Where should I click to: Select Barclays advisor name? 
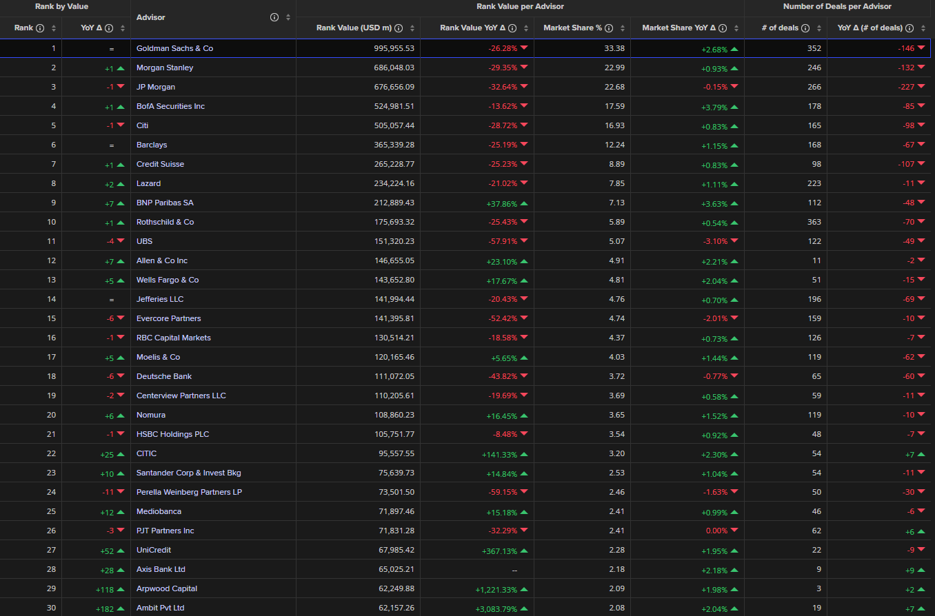pos(152,145)
